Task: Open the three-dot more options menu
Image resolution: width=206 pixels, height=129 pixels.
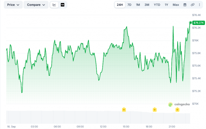Action: point(199,5)
